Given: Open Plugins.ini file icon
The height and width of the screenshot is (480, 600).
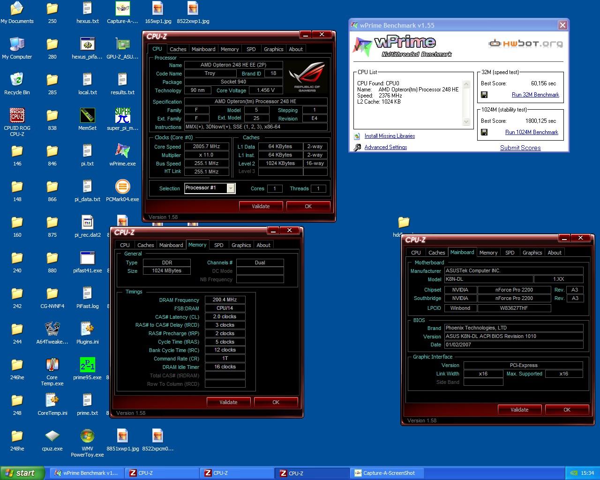Looking at the screenshot, I should pyautogui.click(x=87, y=330).
